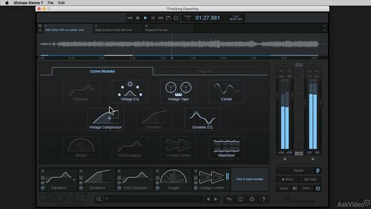This screenshot has height=209, width=371.
Task: Add the Vintage Compressor module
Action: 106,120
